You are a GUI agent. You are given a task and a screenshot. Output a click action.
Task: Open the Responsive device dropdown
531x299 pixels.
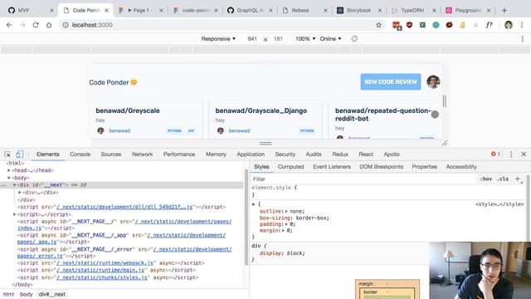click(218, 39)
